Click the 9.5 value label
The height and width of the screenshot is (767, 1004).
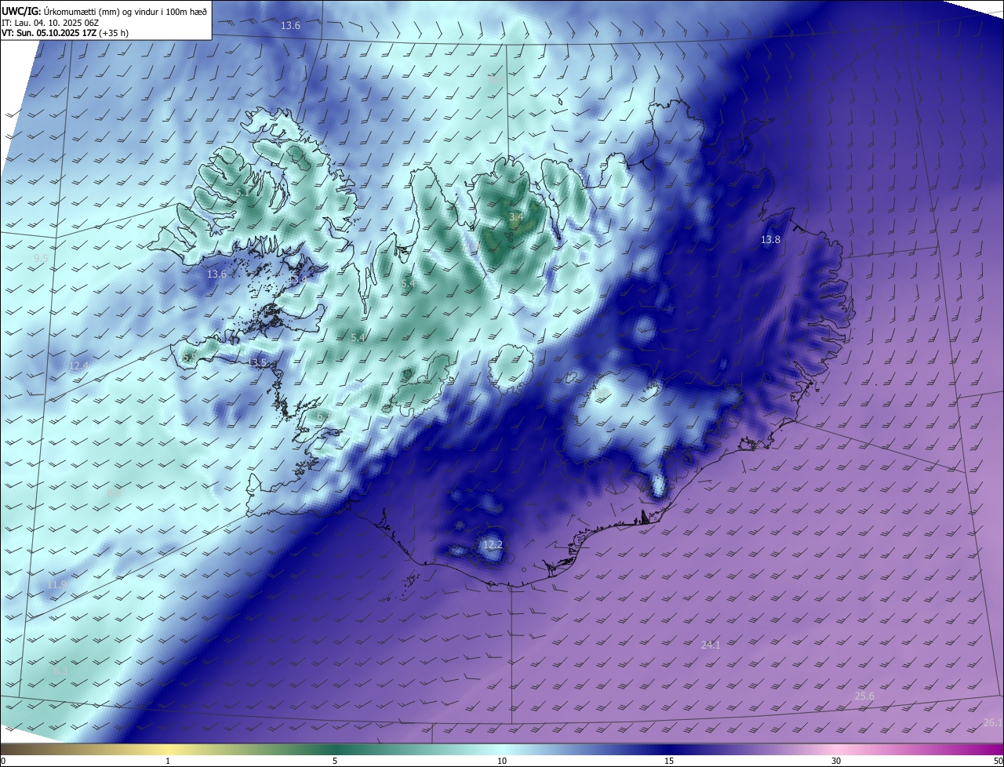click(x=41, y=258)
